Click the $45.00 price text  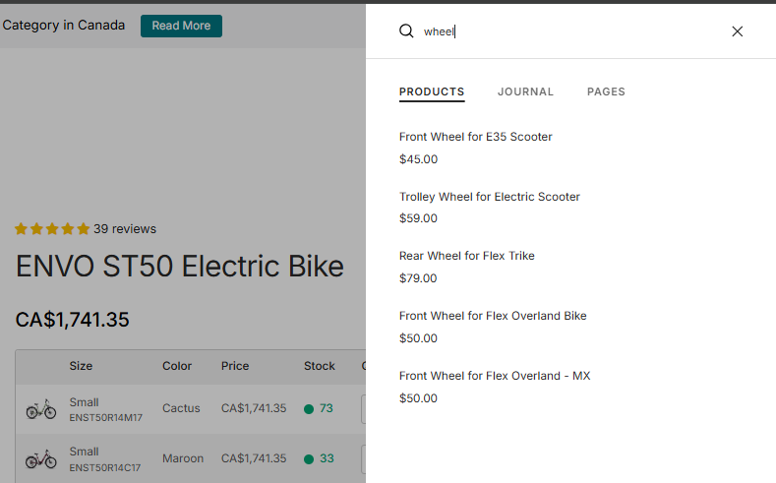(x=418, y=159)
